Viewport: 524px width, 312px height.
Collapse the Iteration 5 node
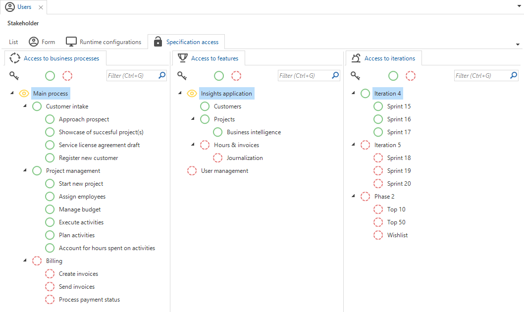353,145
